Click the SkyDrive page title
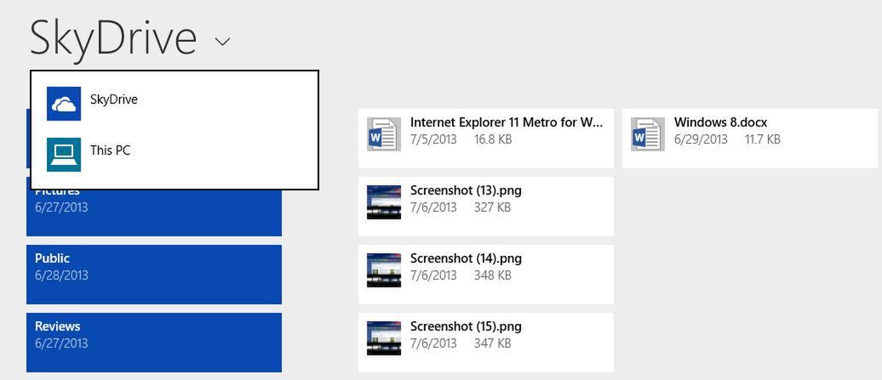This screenshot has height=380, width=882. (113, 38)
